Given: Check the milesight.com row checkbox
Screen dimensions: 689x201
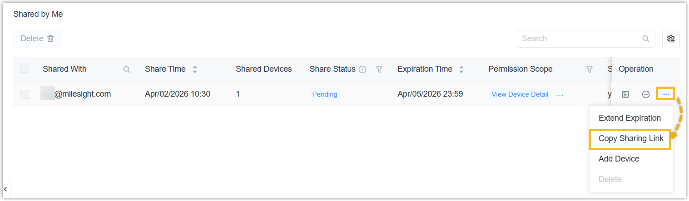Looking at the screenshot, I should 25,94.
